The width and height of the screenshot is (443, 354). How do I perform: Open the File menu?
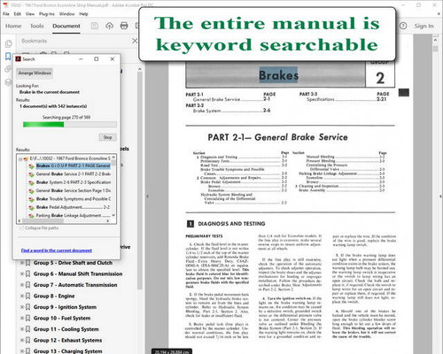coord(6,14)
